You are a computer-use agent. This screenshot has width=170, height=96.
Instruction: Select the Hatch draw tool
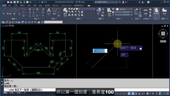(23, 15)
